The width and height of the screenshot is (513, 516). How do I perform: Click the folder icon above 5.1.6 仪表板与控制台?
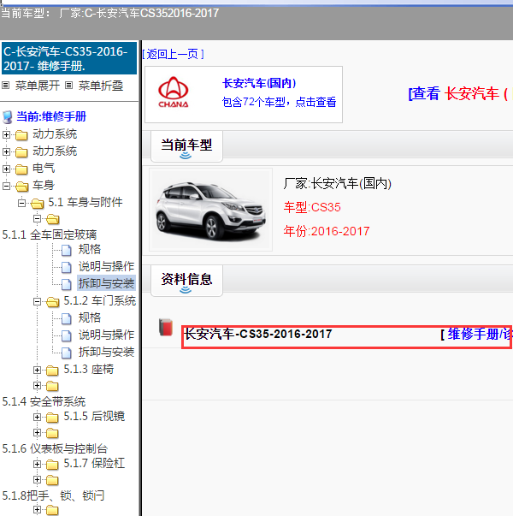tap(52, 433)
